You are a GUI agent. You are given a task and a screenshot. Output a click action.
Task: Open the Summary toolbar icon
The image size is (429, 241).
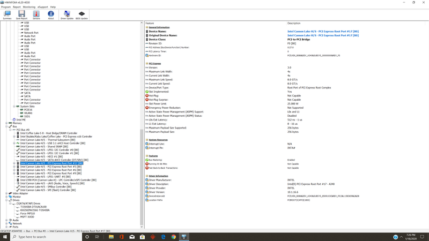tap(7, 15)
